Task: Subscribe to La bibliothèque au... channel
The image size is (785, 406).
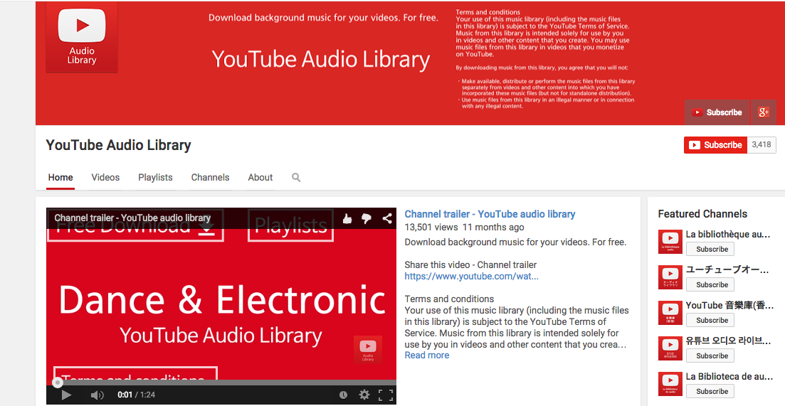Action: click(710, 249)
